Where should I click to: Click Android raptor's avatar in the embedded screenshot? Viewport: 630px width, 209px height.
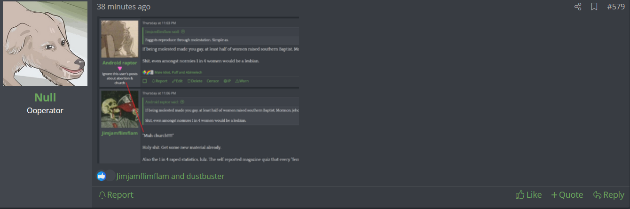click(119, 39)
